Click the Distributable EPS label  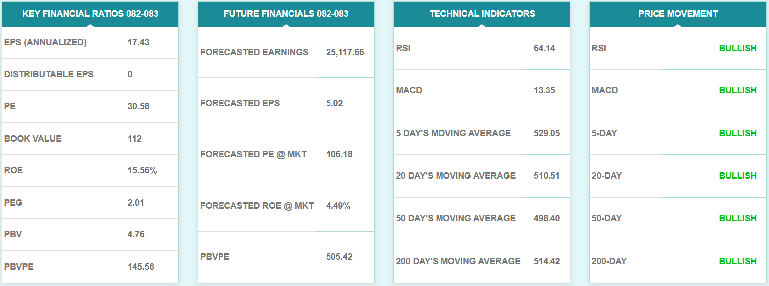49,74
